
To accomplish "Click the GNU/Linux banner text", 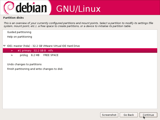I will point(78,9).
